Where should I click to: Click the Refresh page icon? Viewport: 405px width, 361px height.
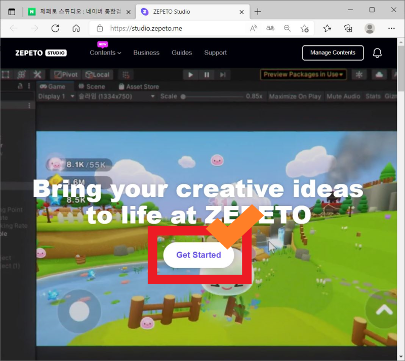click(55, 29)
